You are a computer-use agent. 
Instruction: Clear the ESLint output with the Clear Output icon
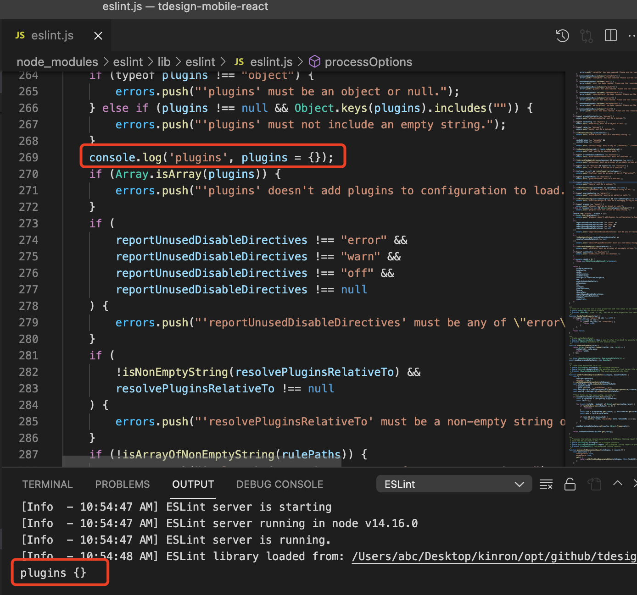click(546, 484)
